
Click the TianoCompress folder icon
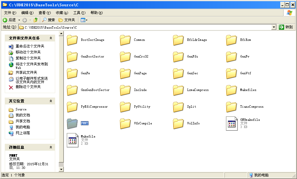pos(231,107)
